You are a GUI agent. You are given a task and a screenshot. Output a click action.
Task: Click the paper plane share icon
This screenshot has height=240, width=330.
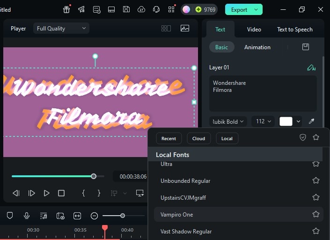tap(81, 9)
